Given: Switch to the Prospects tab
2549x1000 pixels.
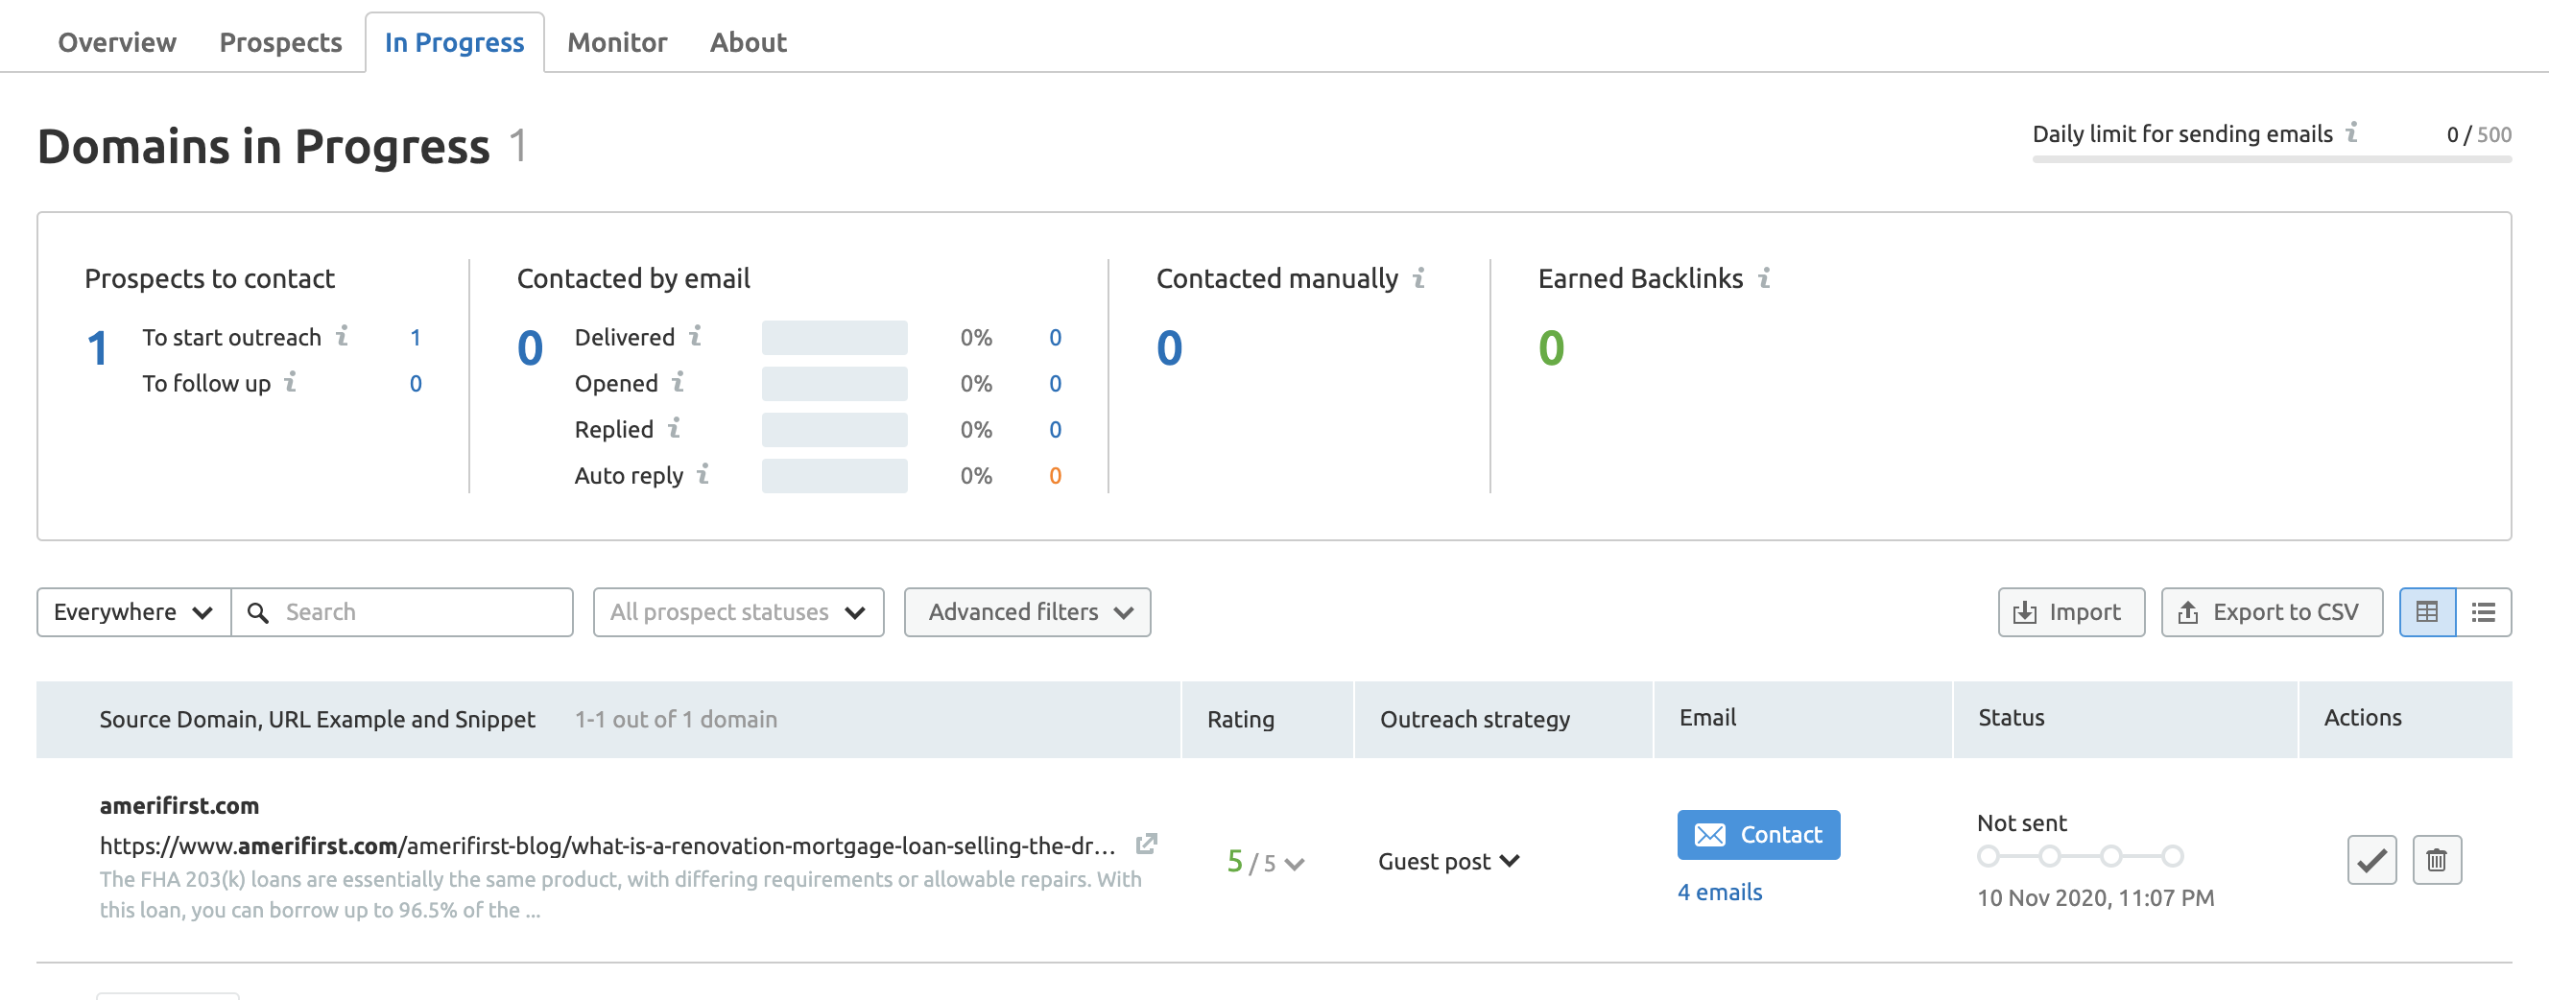Looking at the screenshot, I should [x=280, y=42].
